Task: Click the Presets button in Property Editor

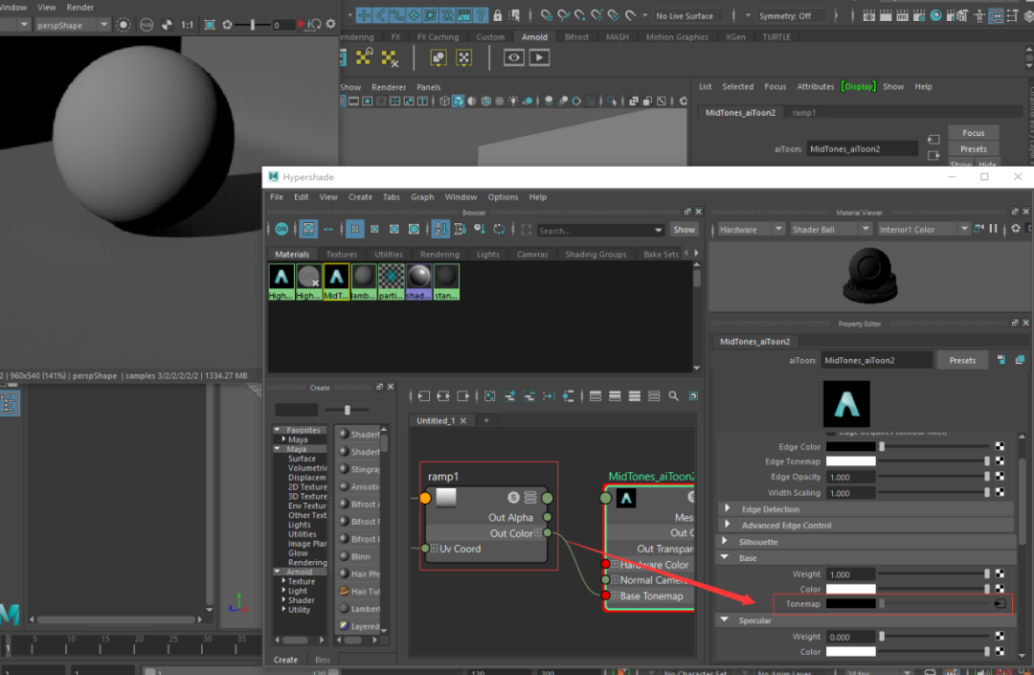Action: pos(962,361)
